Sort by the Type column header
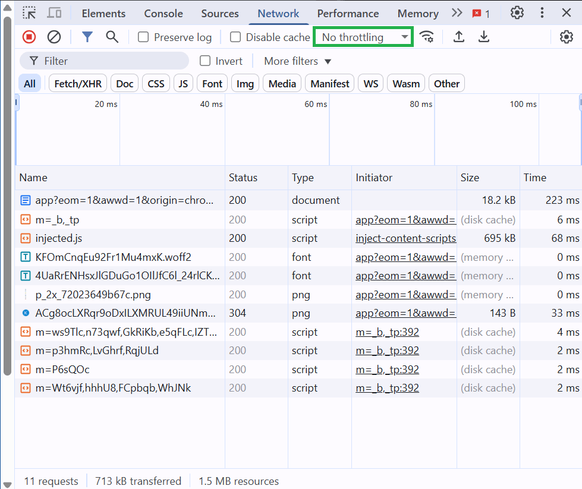This screenshot has width=582, height=489. [320, 178]
